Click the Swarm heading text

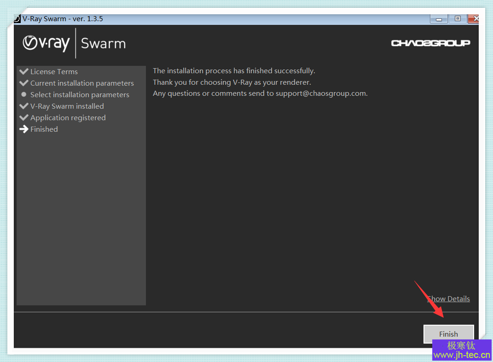104,43
